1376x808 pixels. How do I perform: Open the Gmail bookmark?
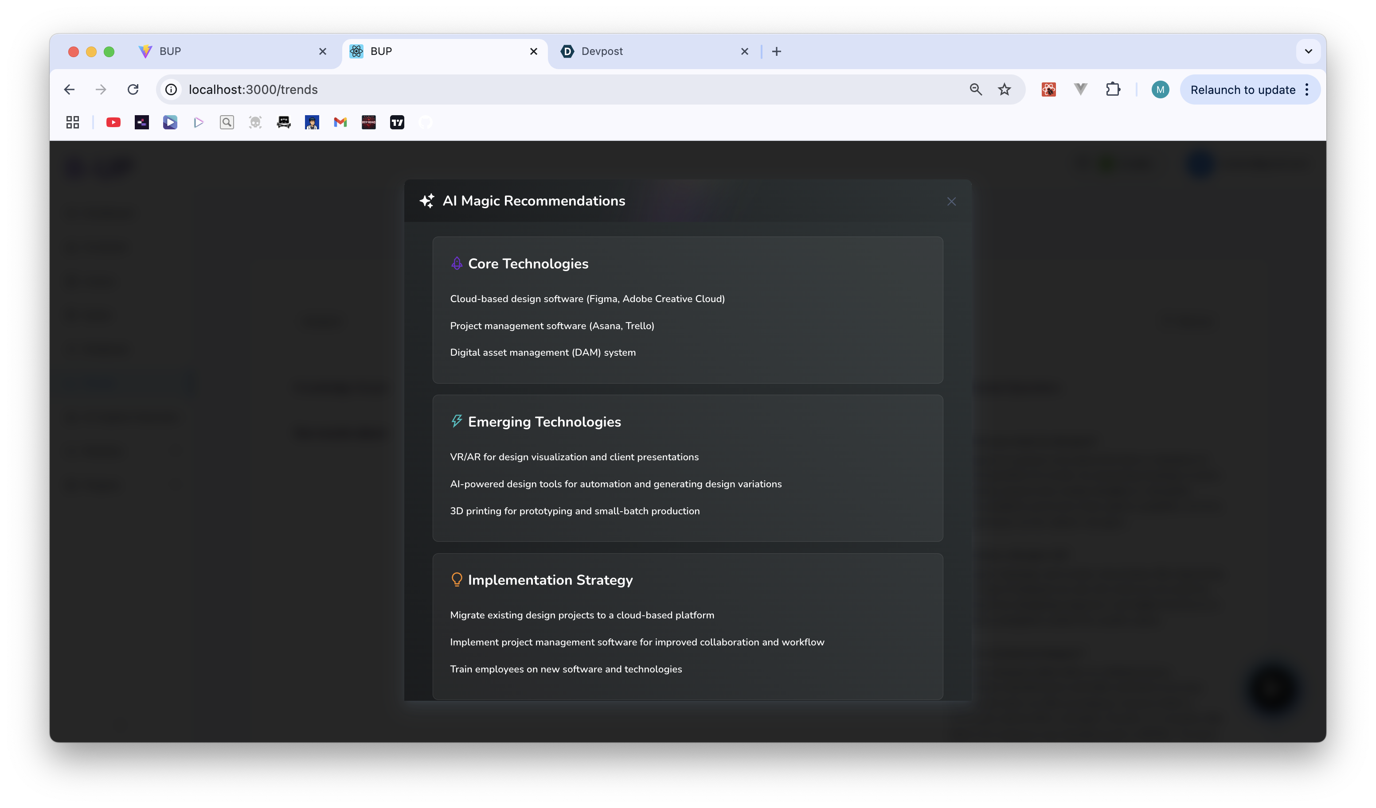(x=340, y=122)
